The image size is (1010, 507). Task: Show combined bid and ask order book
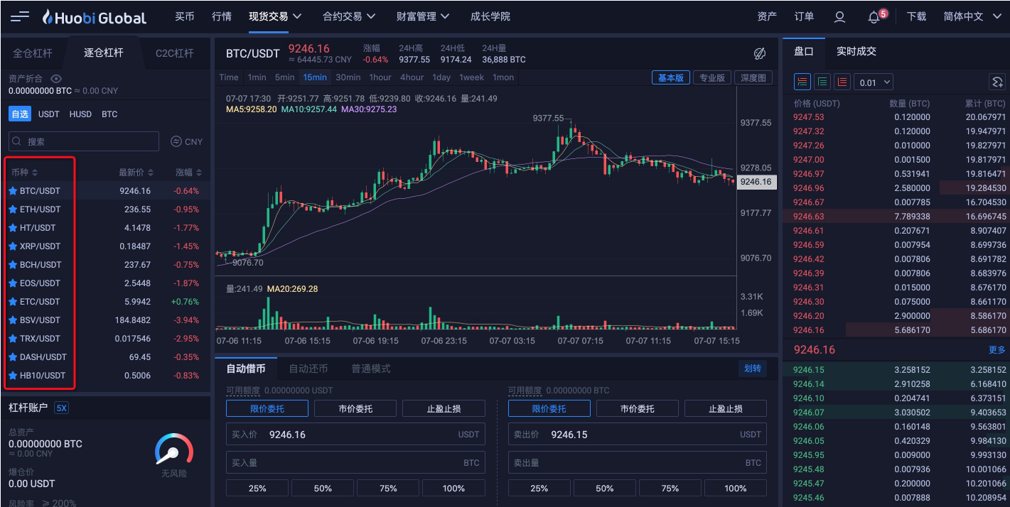802,82
